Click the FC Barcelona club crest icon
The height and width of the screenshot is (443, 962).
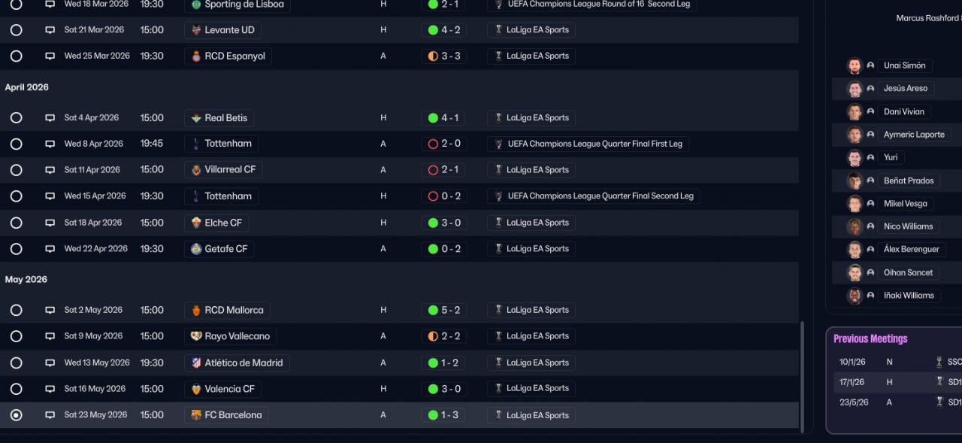[x=196, y=415]
